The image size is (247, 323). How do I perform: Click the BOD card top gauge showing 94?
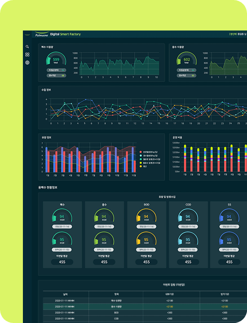(146, 215)
